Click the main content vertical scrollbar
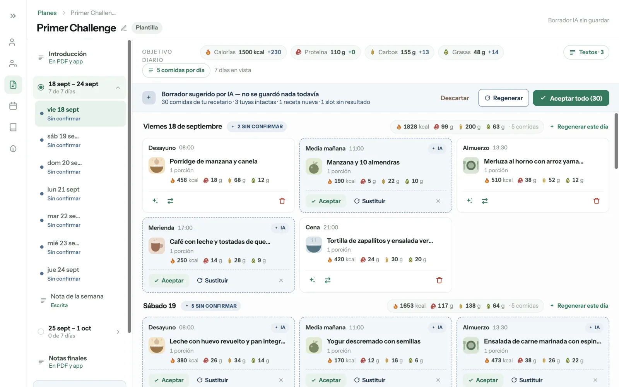 click(x=616, y=141)
